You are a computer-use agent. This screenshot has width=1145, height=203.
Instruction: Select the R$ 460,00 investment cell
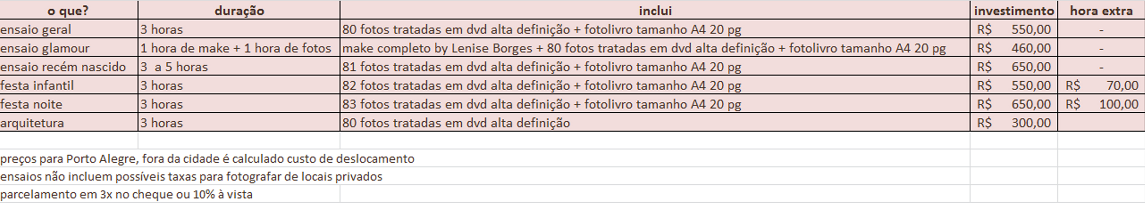coord(1014,48)
